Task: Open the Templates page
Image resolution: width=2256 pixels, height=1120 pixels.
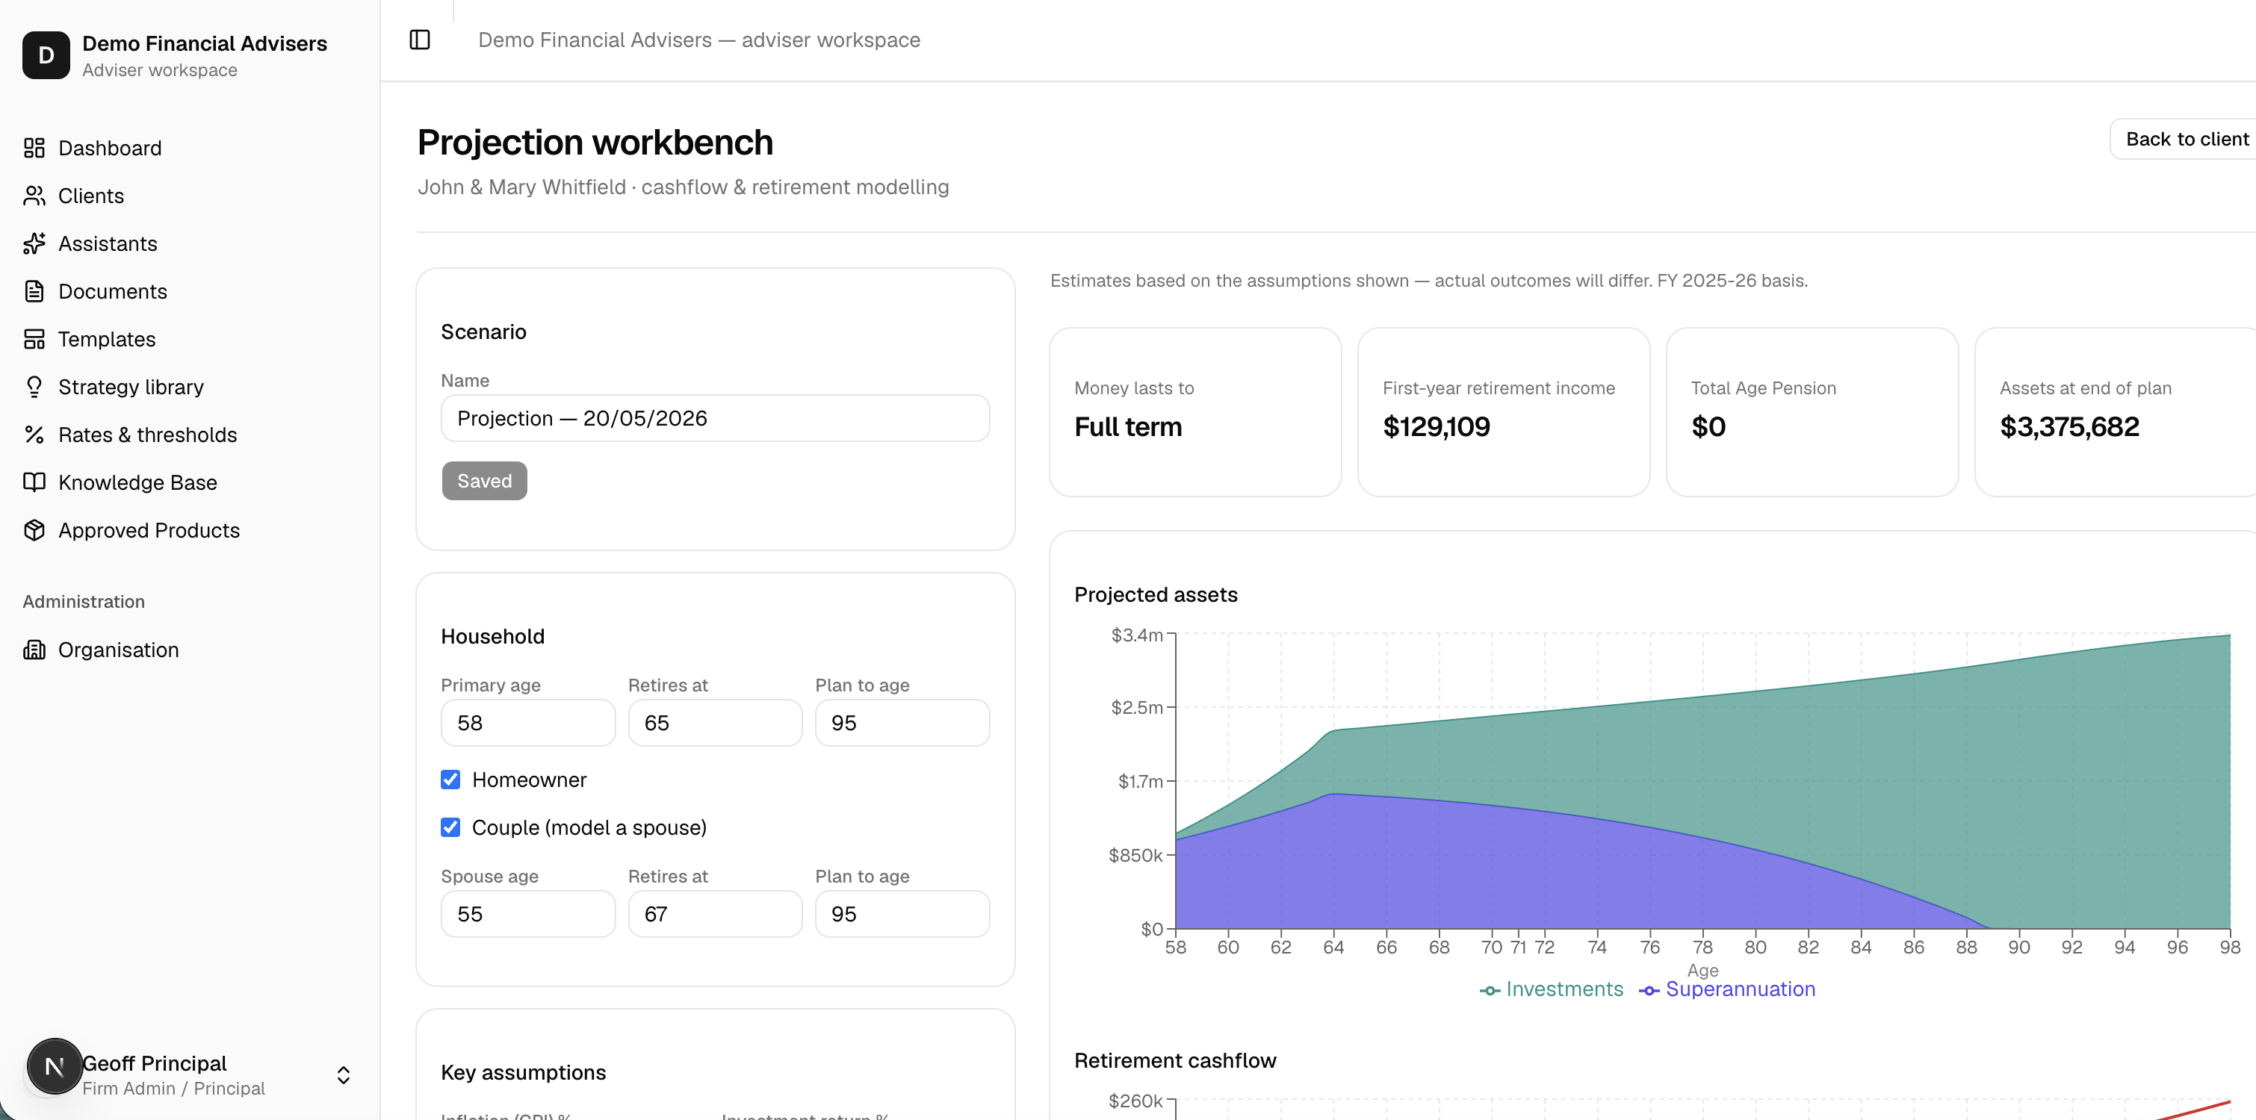Action: [107, 339]
